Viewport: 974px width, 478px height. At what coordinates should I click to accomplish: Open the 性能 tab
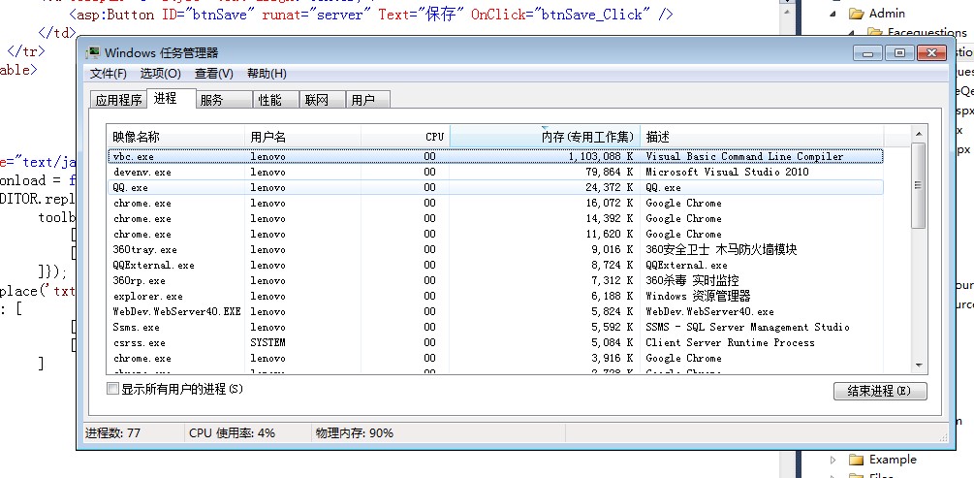tap(276, 100)
